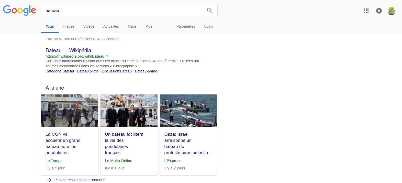
Task: Open the Bateau pilote sitelink
Action: (x=88, y=71)
